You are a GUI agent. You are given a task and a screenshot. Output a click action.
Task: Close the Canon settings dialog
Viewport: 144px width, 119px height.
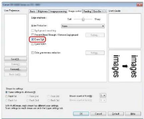[x=140, y=5]
